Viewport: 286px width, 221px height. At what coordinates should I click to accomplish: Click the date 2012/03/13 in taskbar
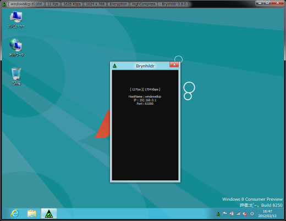point(267,216)
